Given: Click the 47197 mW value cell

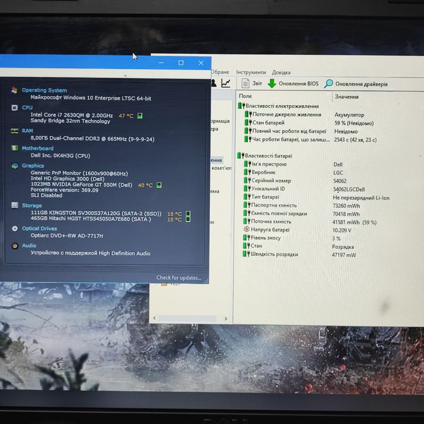Looking at the screenshot, I should [x=344, y=255].
